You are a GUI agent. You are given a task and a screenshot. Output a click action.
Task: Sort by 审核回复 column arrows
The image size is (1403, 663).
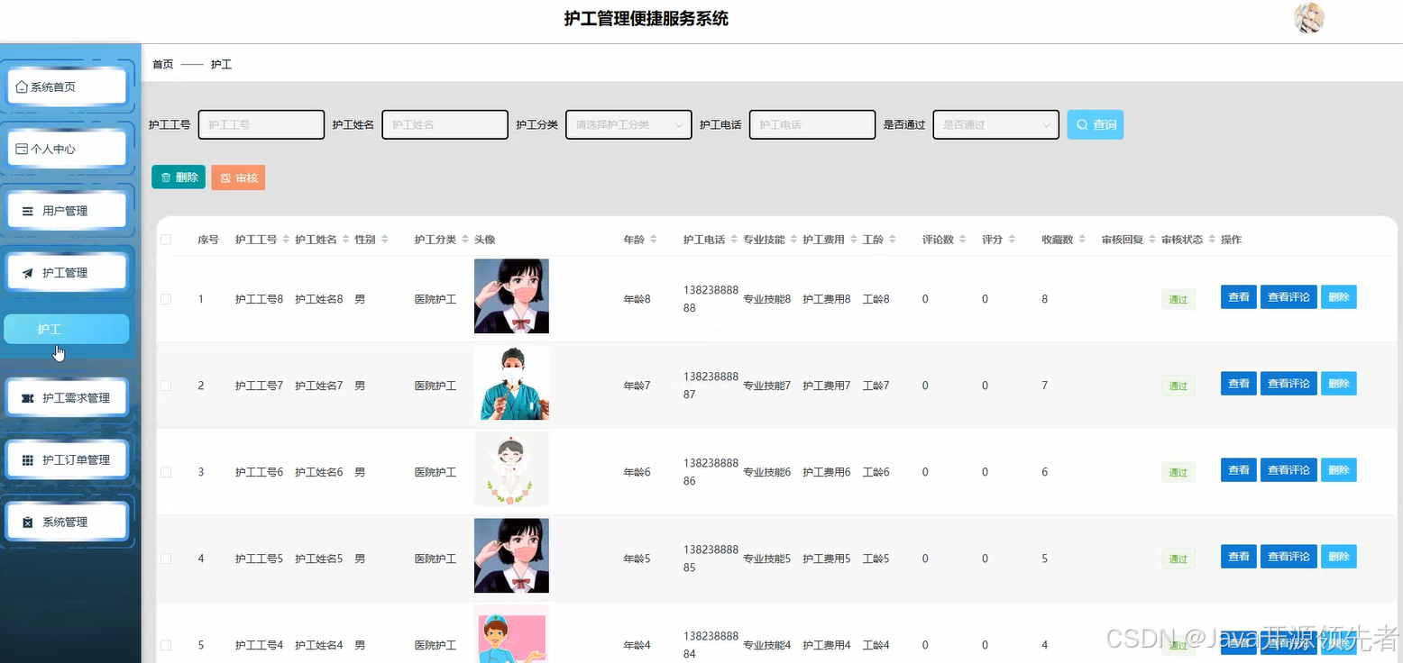[x=1152, y=240]
